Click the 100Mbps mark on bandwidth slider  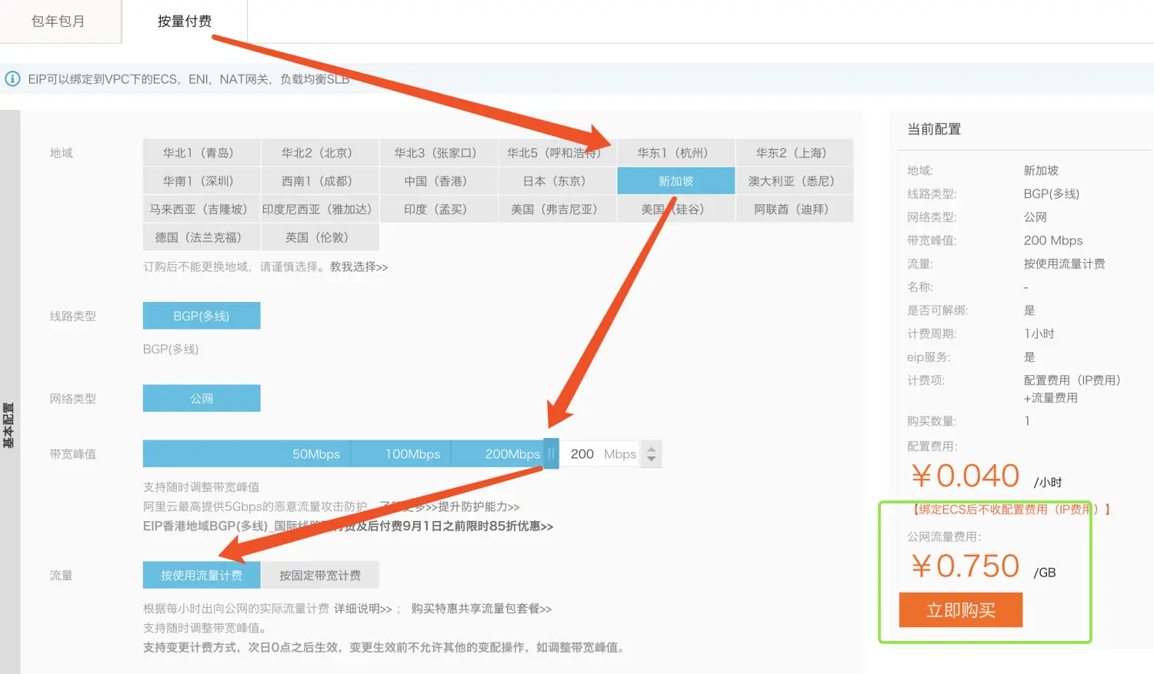pos(412,454)
